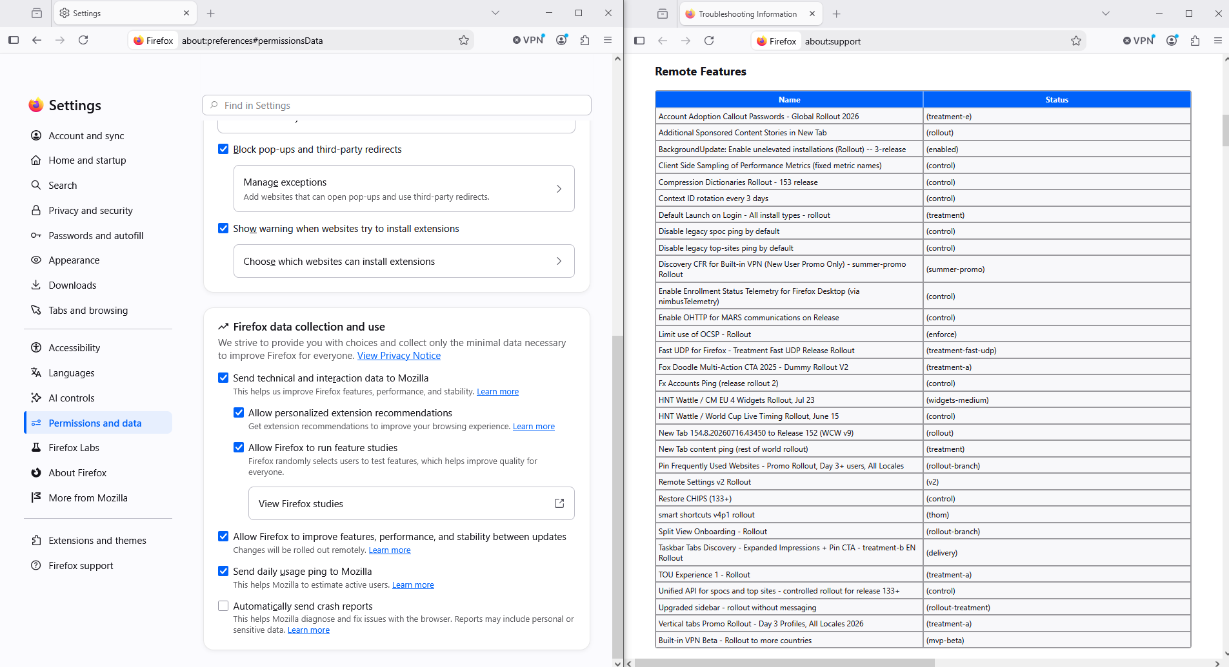The height and width of the screenshot is (667, 1229).
Task: Switch to the Troubleshooting Information tab
Action: click(748, 14)
